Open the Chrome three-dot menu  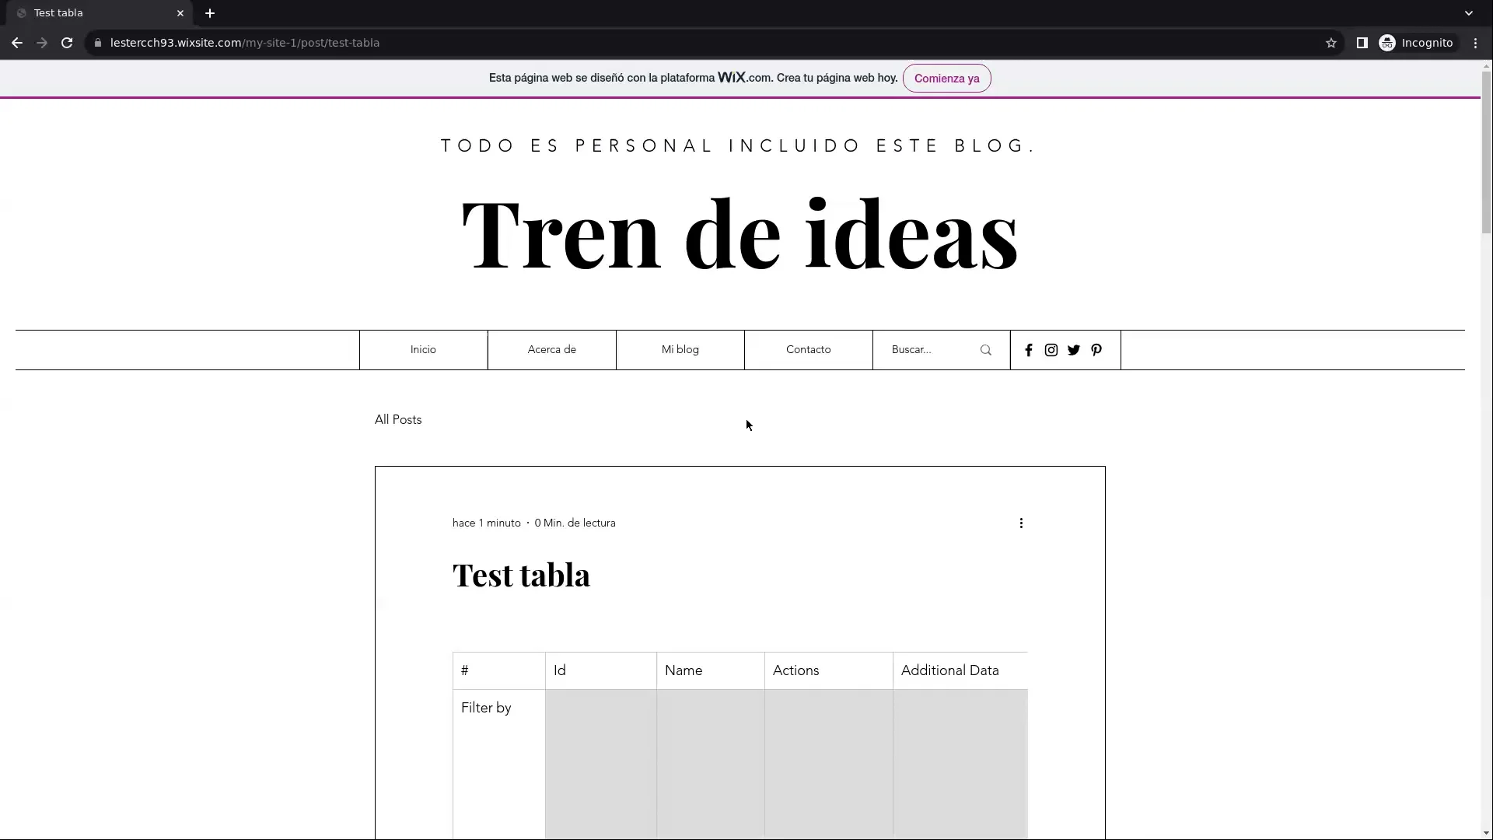1476,43
